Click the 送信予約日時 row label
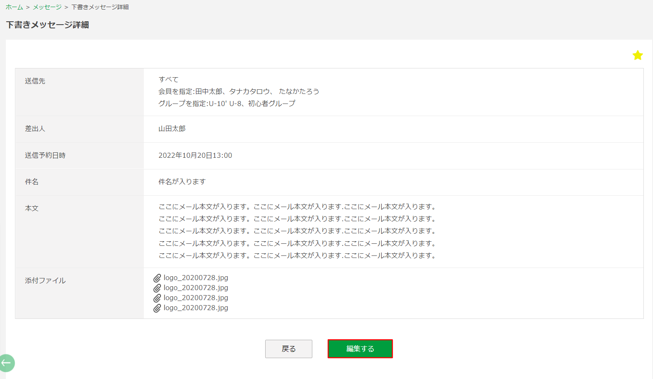Screen dimensions: 653x379 point(45,155)
